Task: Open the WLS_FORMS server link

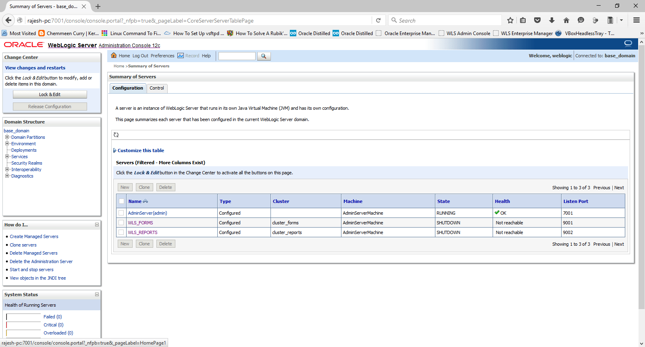Action: coord(140,223)
